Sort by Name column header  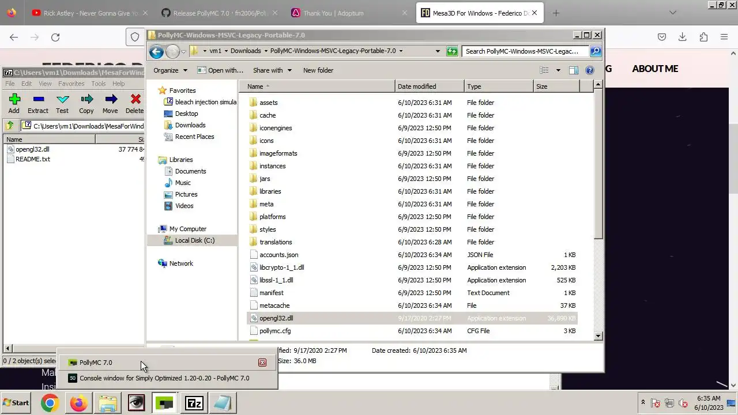tap(317, 86)
